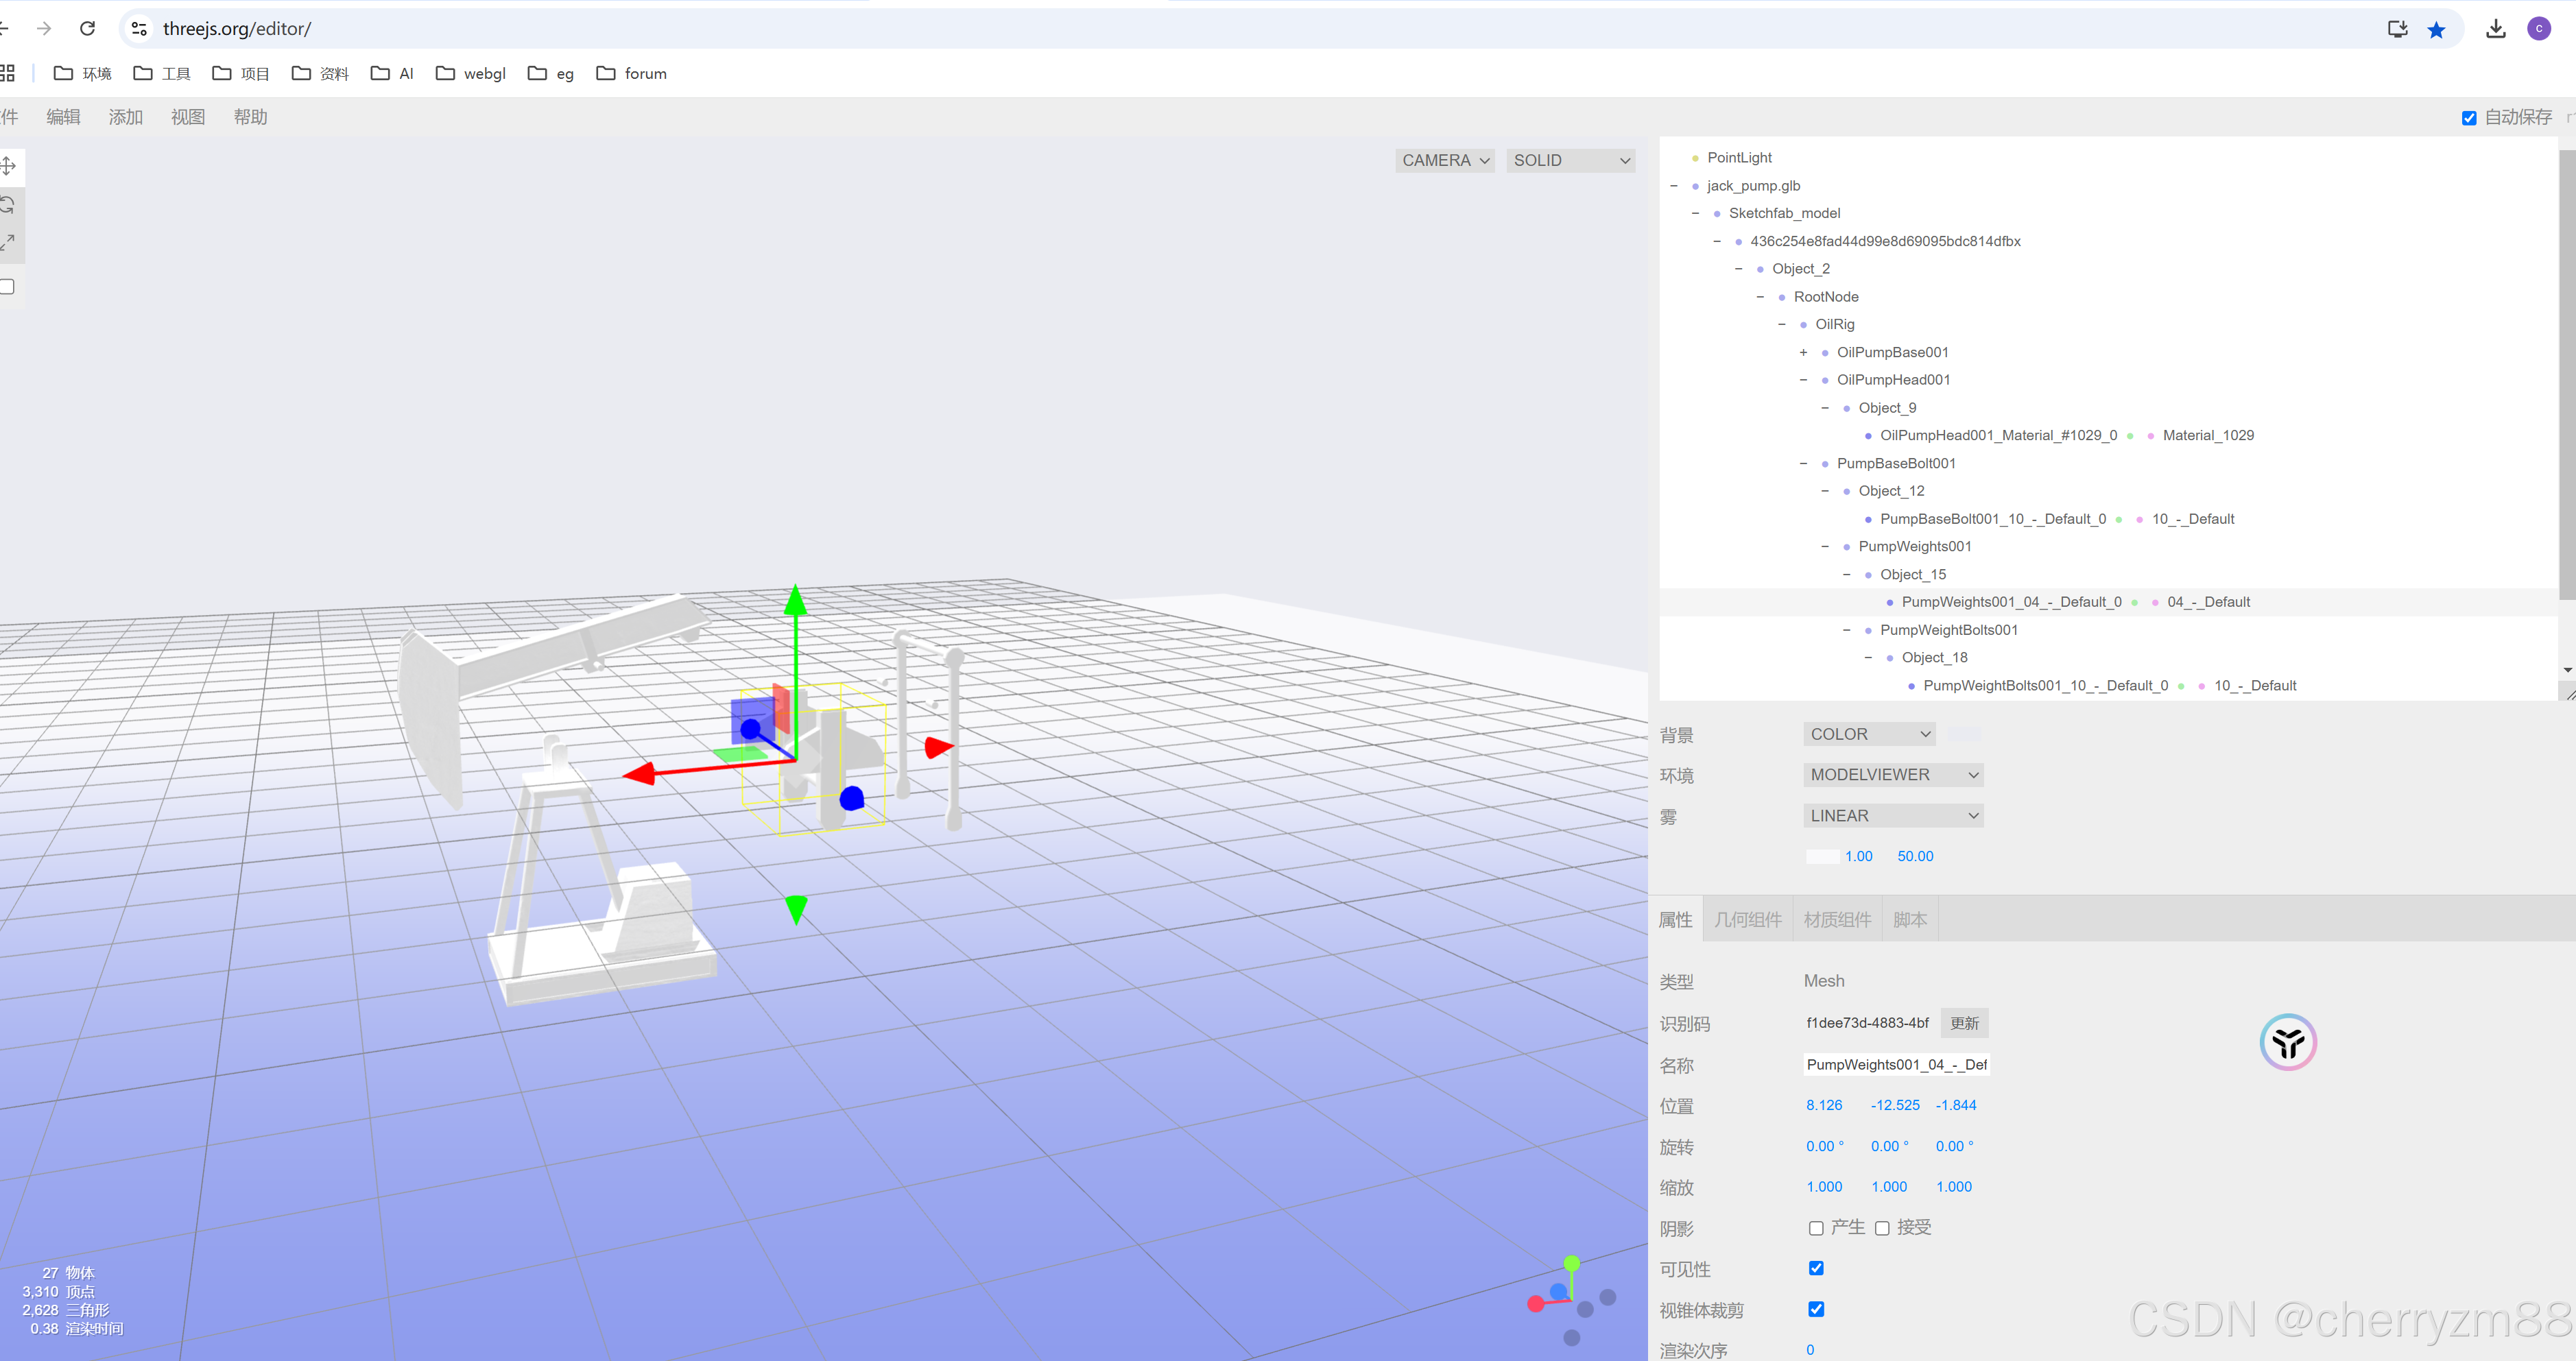Select the translate (move) tool icon
The height and width of the screenshot is (1361, 2576).
[x=8, y=166]
